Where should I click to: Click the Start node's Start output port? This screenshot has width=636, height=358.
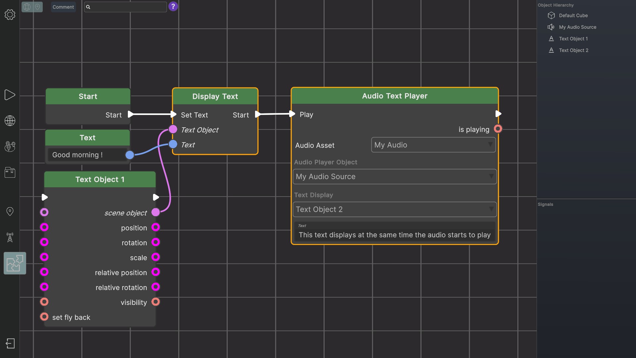pyautogui.click(x=131, y=114)
